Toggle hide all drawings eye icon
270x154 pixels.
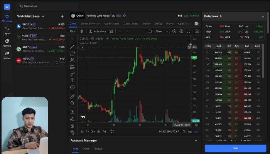(x=73, y=132)
